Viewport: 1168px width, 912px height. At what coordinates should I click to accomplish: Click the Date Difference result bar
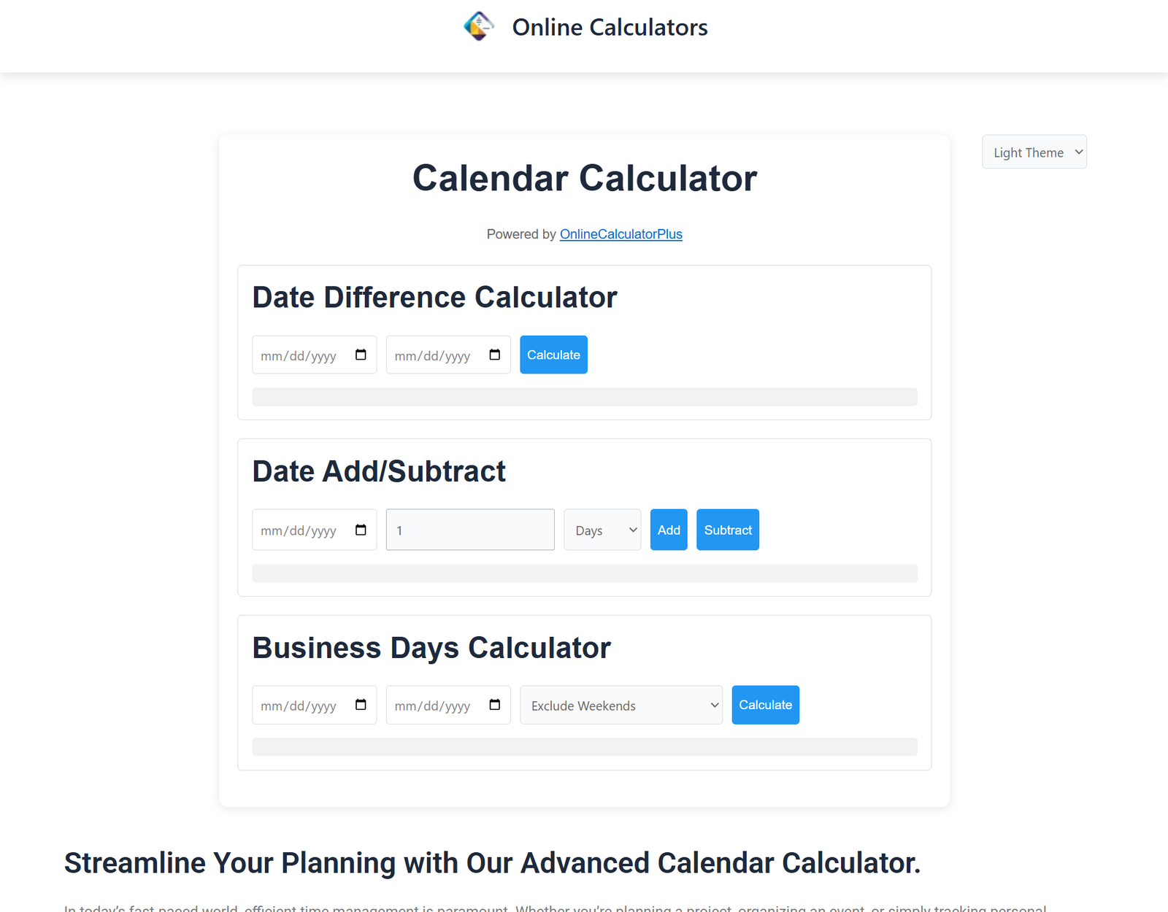click(x=584, y=397)
